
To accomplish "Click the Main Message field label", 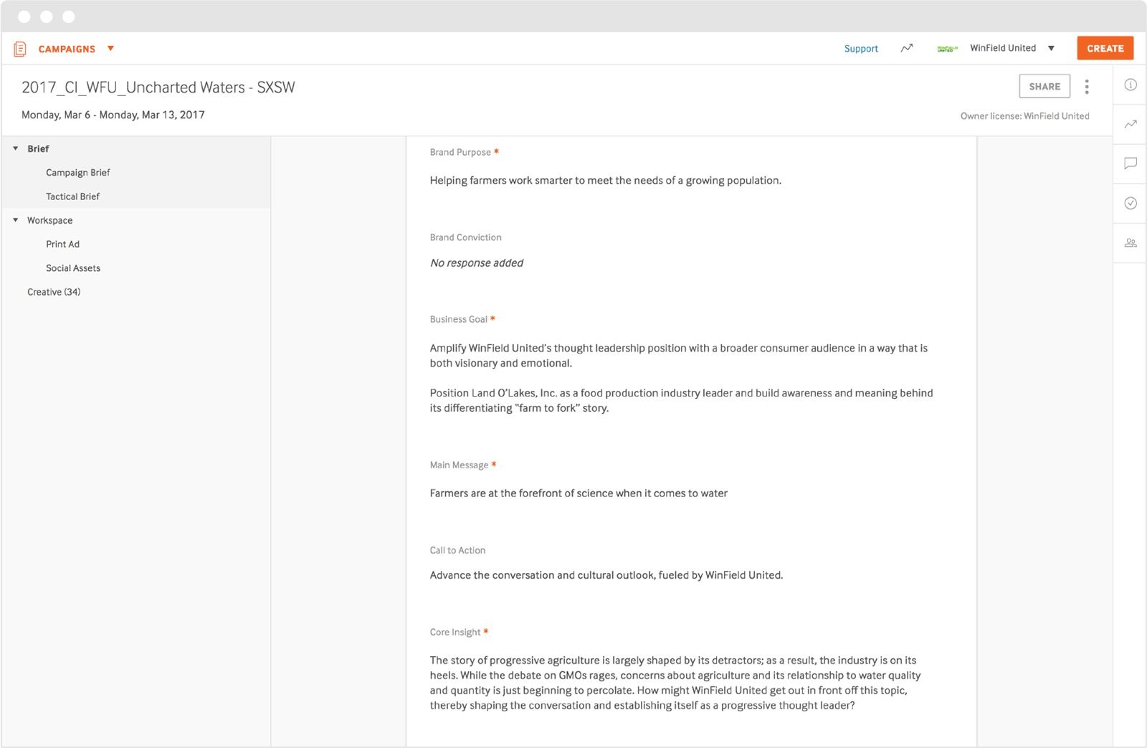I will pyautogui.click(x=459, y=465).
